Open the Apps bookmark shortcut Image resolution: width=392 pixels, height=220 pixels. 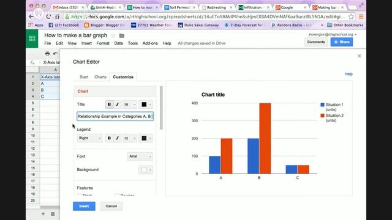pos(36,25)
